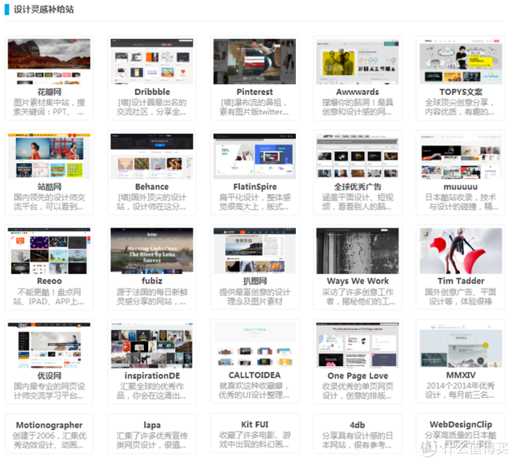The height and width of the screenshot is (461, 512).
Task: Open the Awwwards site thumbnail
Action: point(358,62)
